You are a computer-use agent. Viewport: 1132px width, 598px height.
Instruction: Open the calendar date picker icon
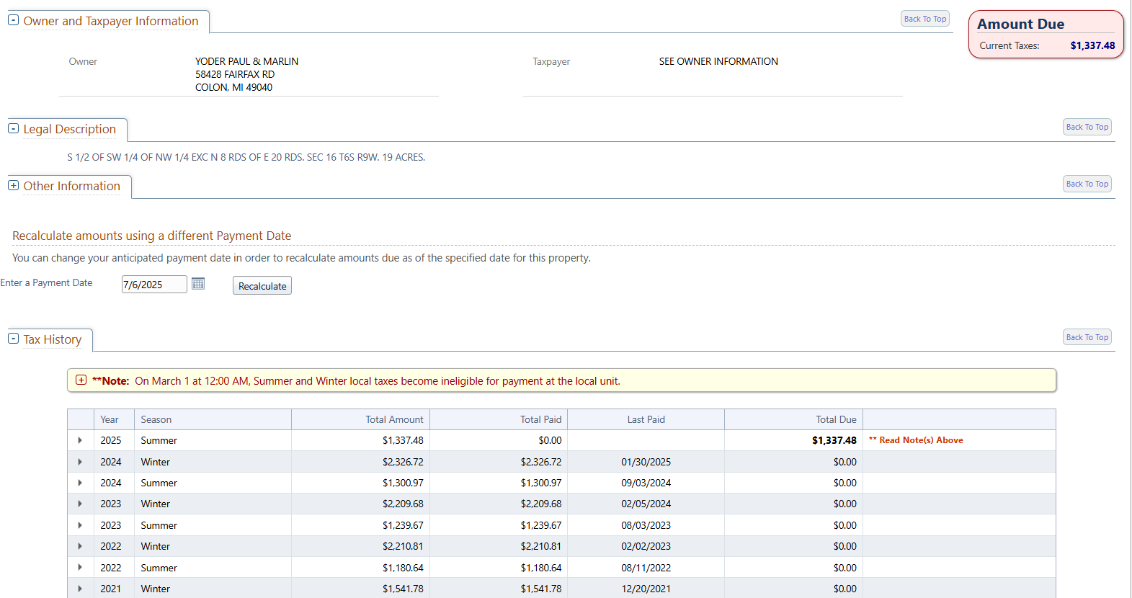(x=198, y=284)
